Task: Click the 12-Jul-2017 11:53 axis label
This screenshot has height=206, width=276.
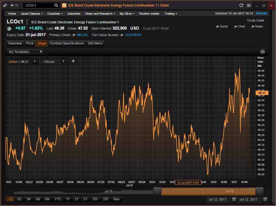Action: [x=188, y=183]
